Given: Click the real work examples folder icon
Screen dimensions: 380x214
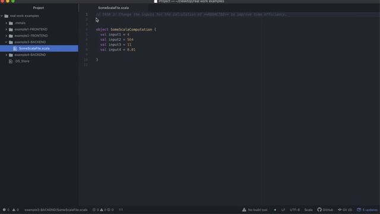Looking at the screenshot, I should (x=7, y=16).
